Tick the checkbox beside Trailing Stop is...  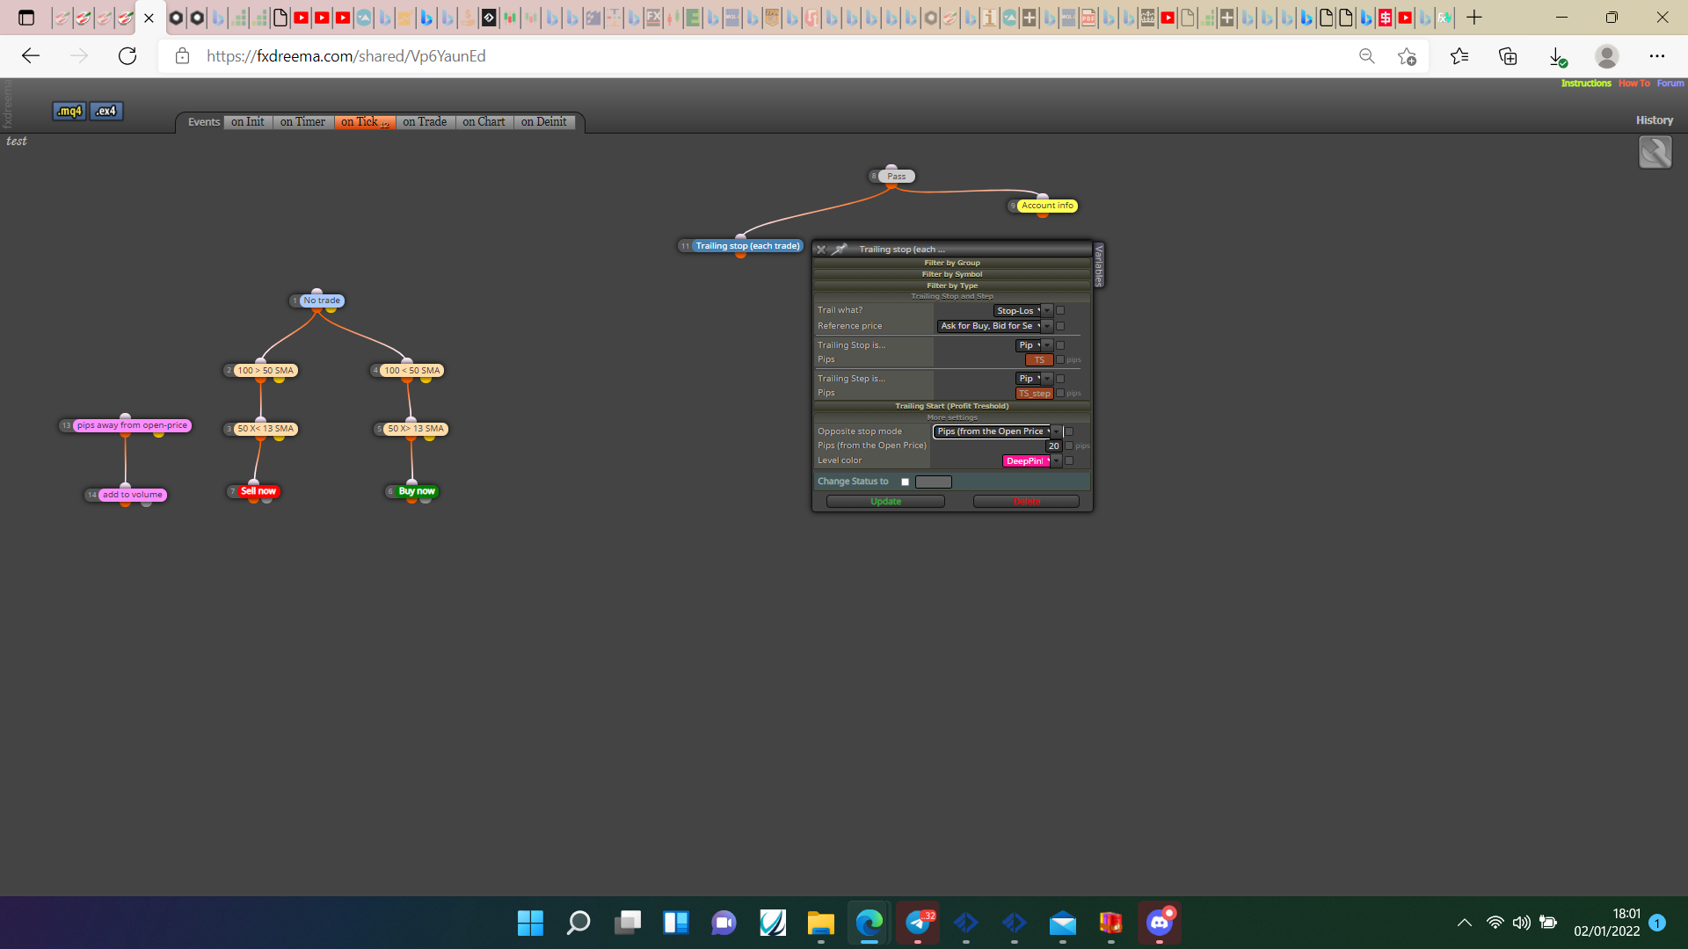1060,345
